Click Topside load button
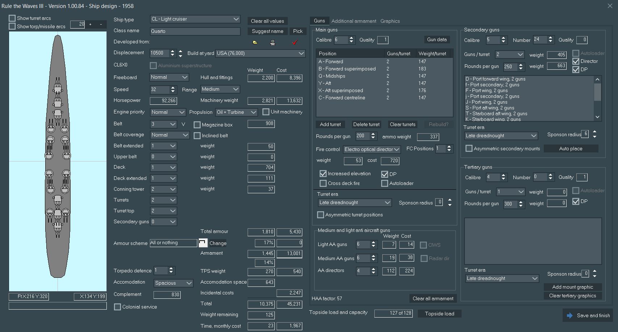618x332 pixels. tap(440, 314)
